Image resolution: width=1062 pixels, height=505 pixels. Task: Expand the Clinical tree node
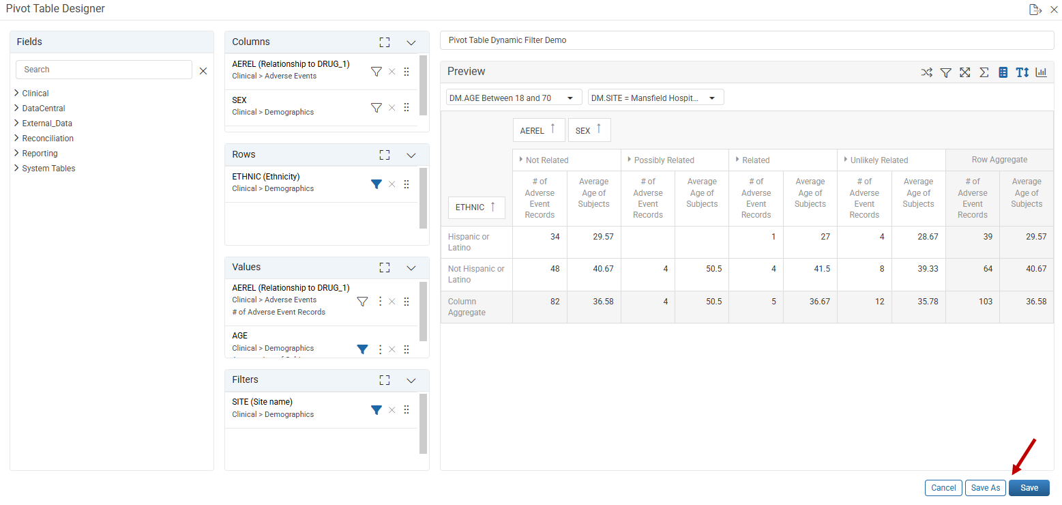16,93
